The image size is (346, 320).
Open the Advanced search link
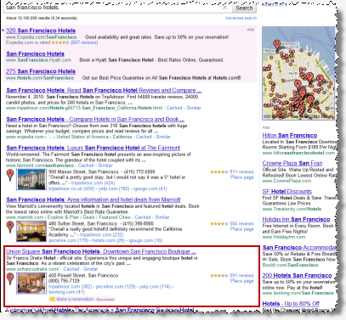click(241, 18)
